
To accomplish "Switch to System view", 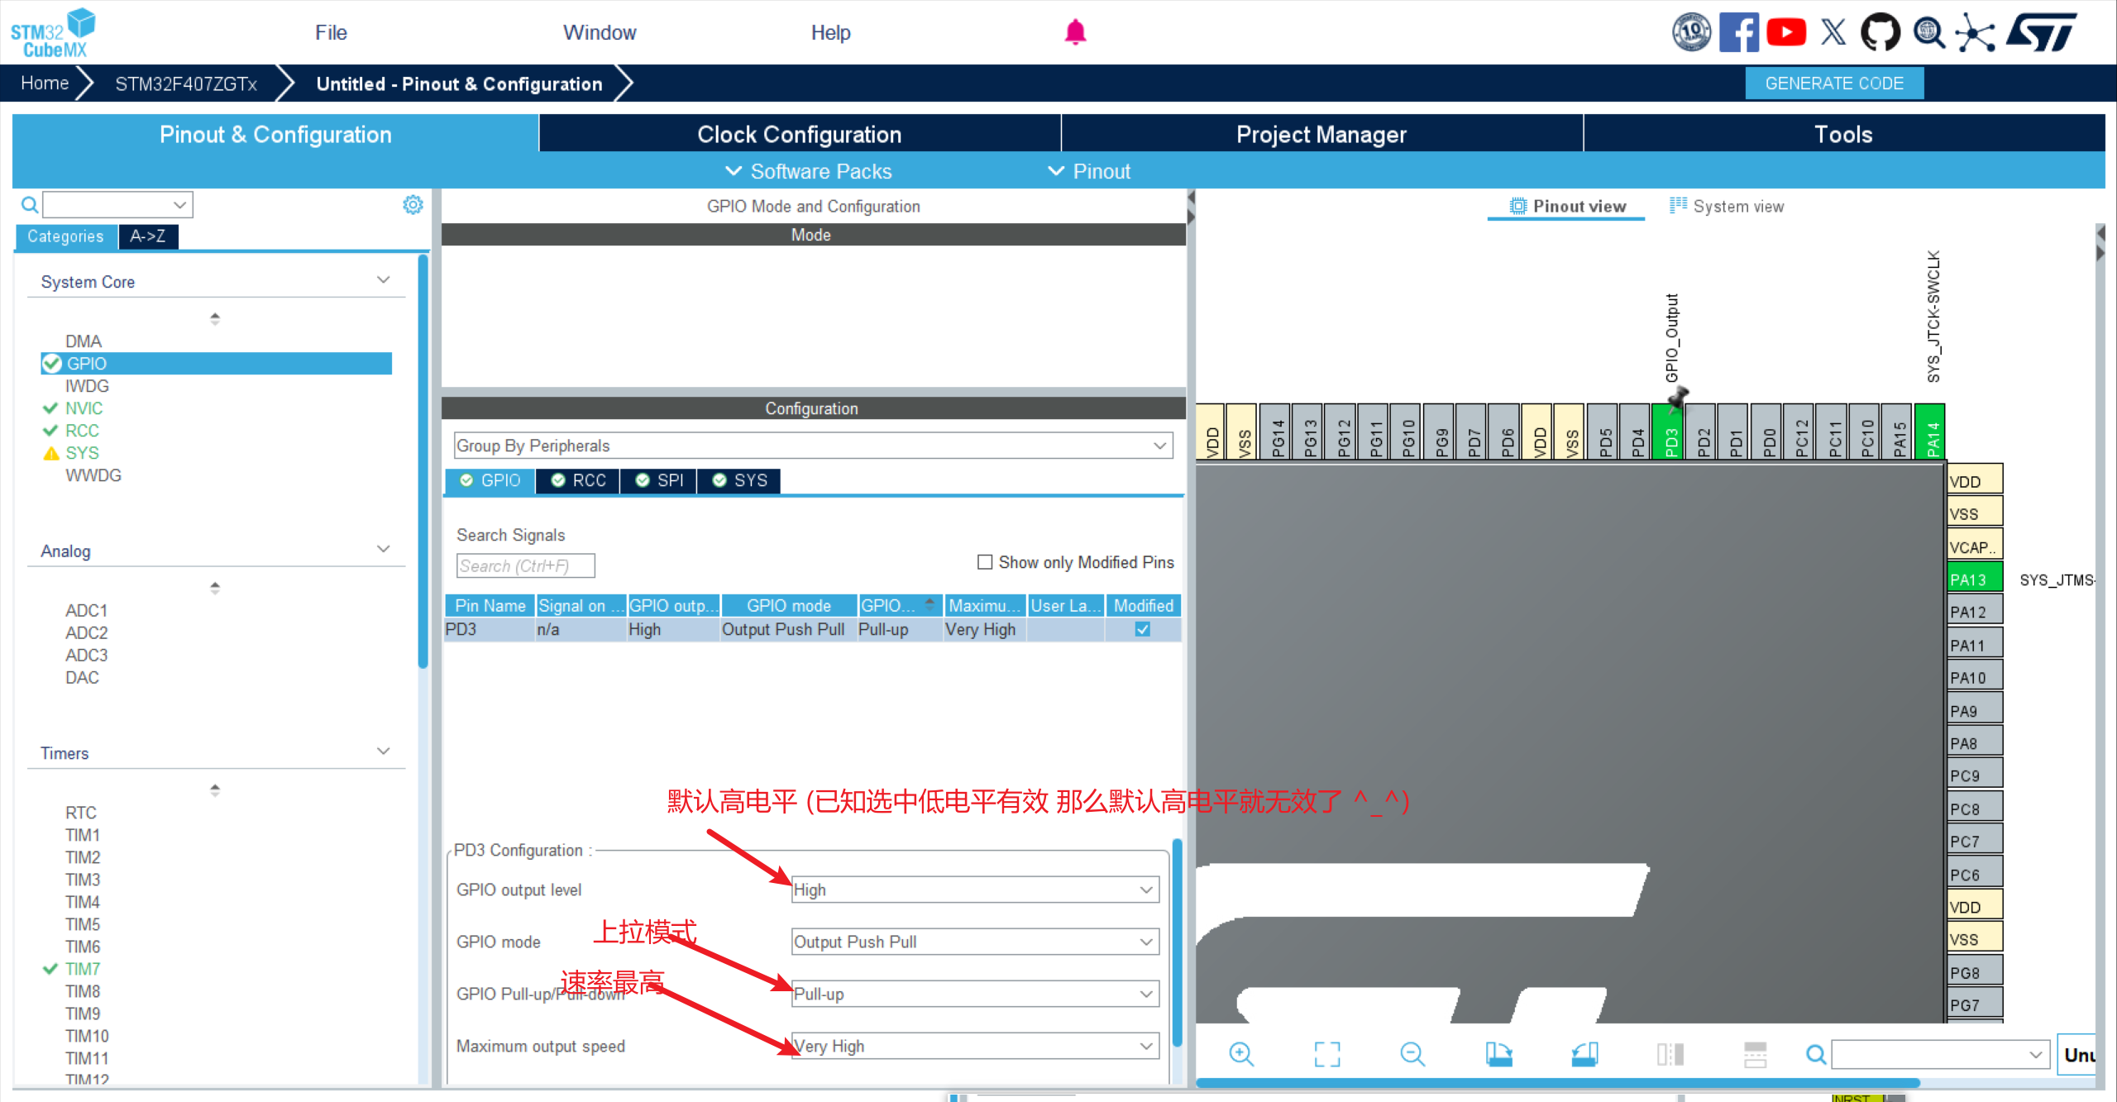I will coord(1727,206).
